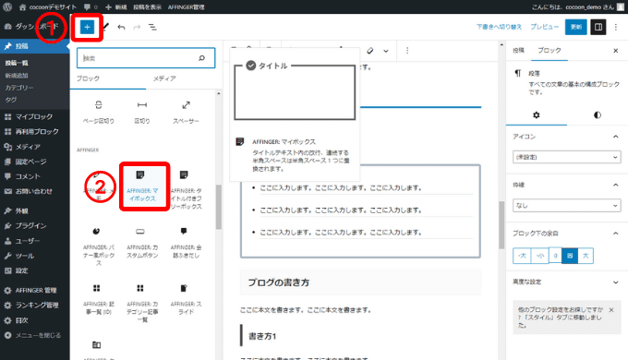Click the blue 更新 update button
Viewport: 628px width, 360px height.
point(576,27)
